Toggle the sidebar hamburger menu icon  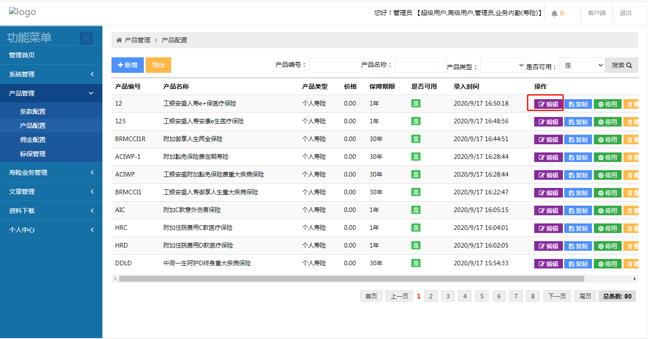[86, 38]
